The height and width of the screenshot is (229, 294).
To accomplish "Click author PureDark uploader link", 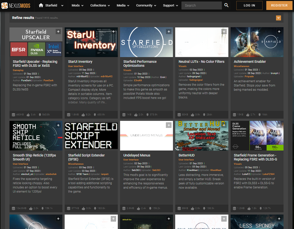I will point(48,80).
